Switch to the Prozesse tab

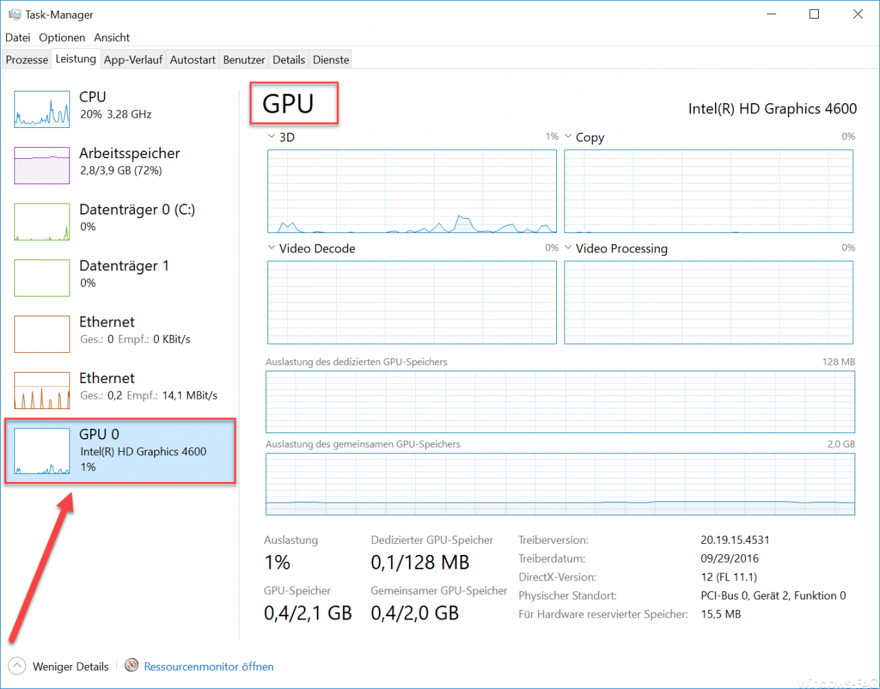(27, 60)
